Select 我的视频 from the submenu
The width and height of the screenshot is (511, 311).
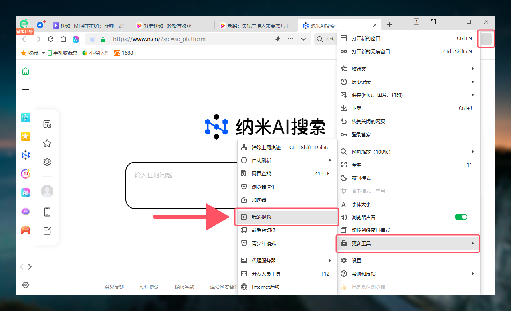click(x=287, y=217)
